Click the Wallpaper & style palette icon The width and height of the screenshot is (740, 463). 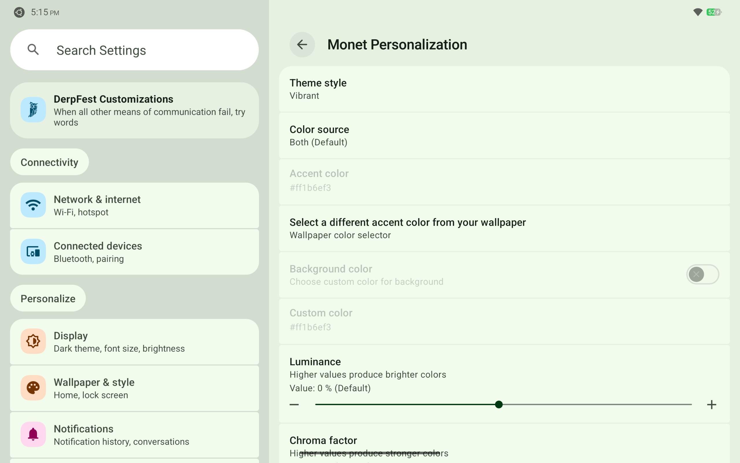tap(33, 388)
